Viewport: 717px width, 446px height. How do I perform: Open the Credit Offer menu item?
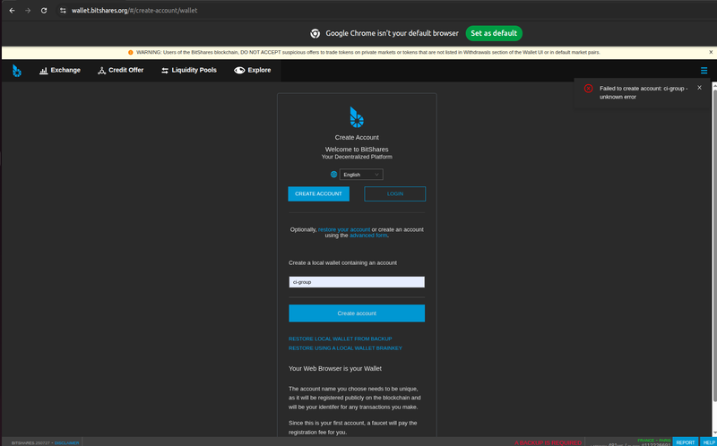pyautogui.click(x=121, y=71)
